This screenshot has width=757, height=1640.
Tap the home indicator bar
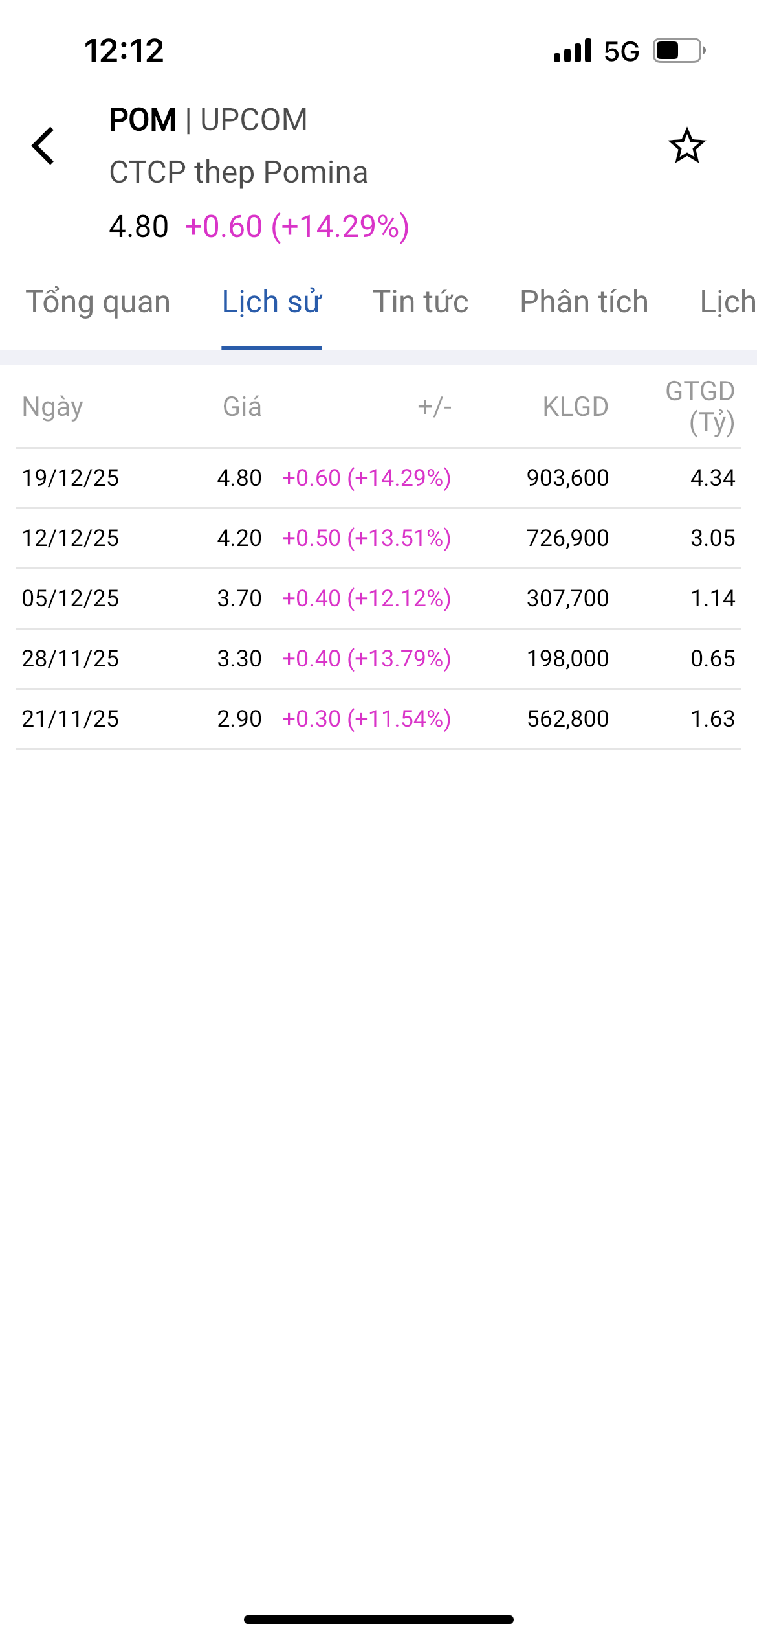(378, 1619)
